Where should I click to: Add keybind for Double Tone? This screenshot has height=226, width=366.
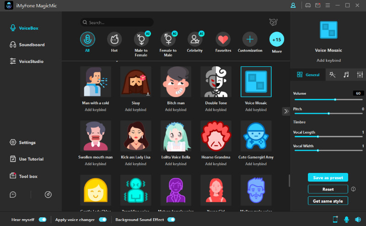coord(216,110)
